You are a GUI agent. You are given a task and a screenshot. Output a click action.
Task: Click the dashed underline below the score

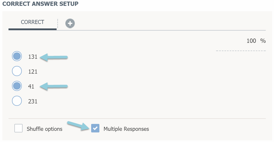241,51
